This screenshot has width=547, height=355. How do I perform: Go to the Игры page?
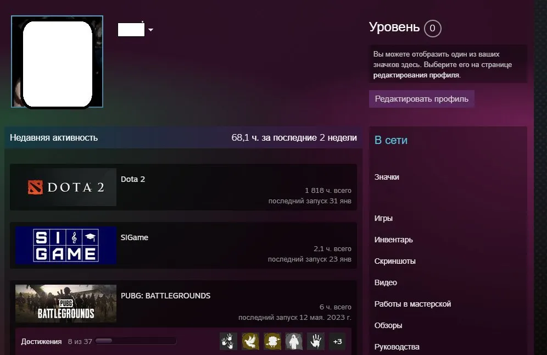pos(383,218)
